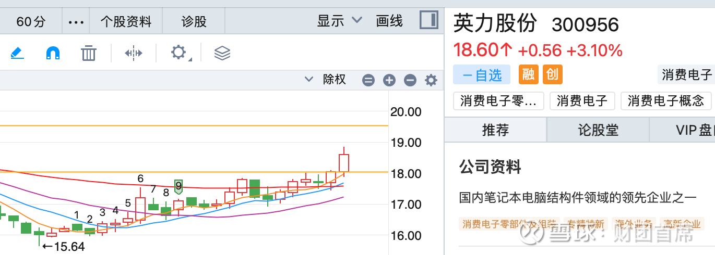715x255 pixels.
Task: Click the +0.56 price change value
Action: 540,50
